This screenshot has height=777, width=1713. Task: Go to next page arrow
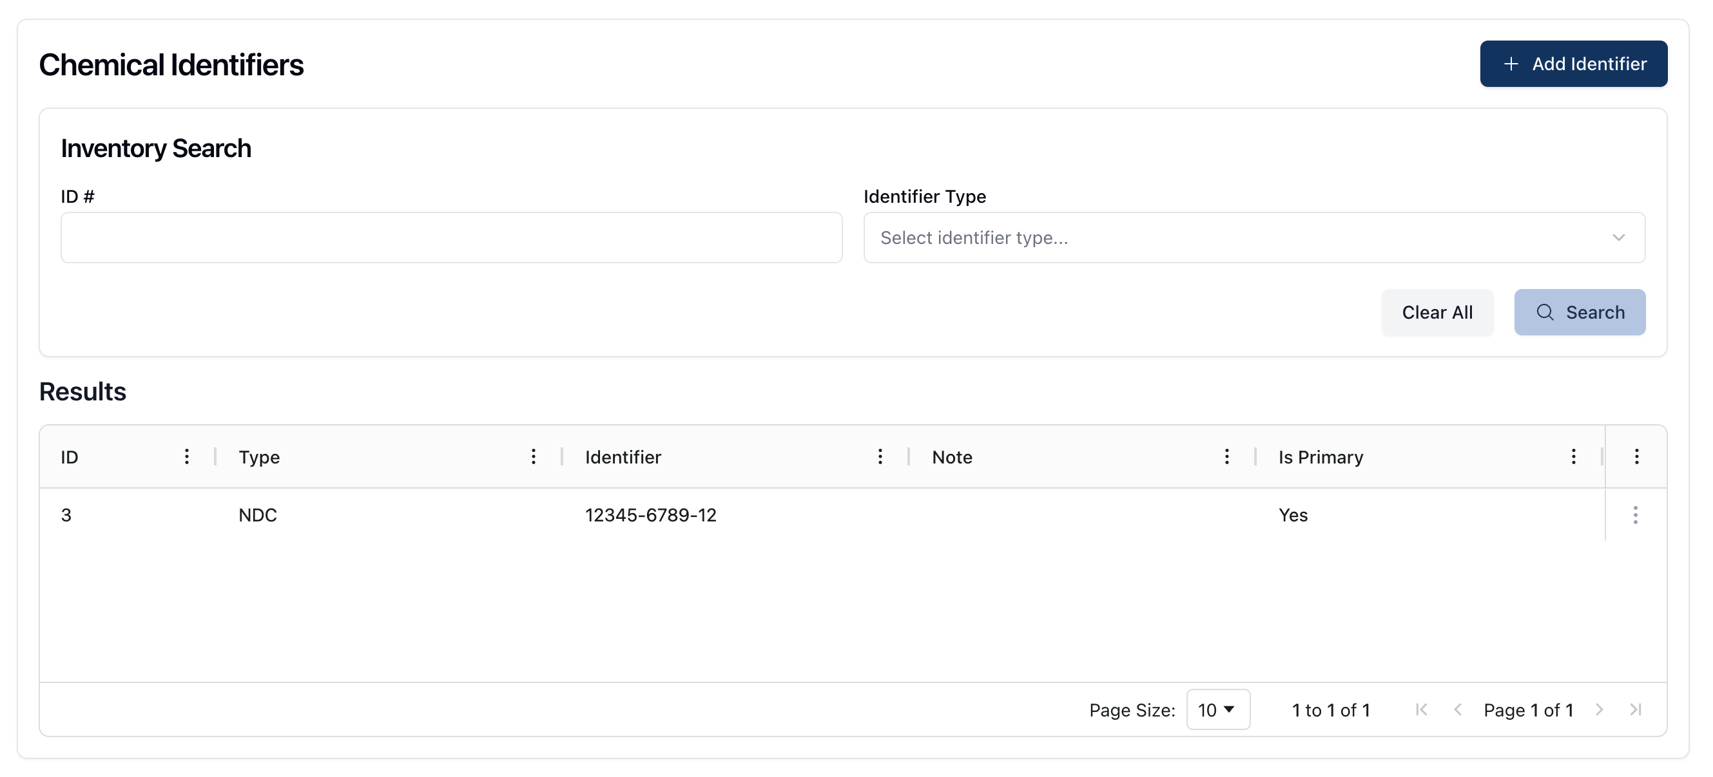pos(1600,710)
